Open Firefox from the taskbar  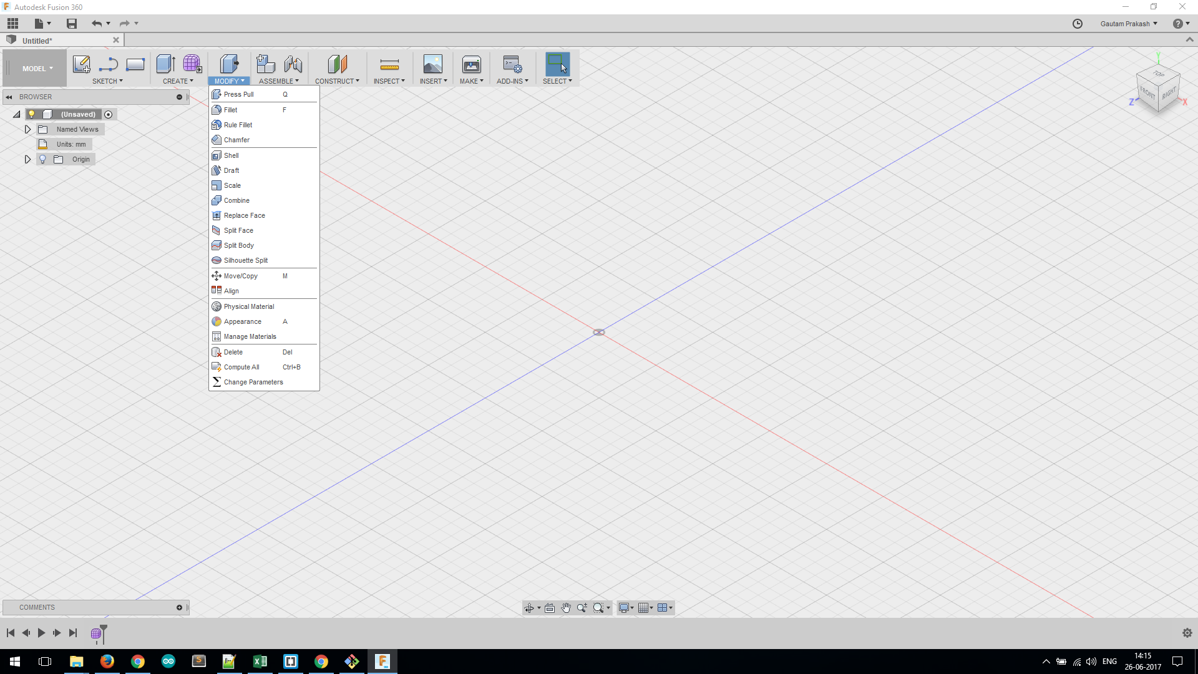[x=107, y=662]
